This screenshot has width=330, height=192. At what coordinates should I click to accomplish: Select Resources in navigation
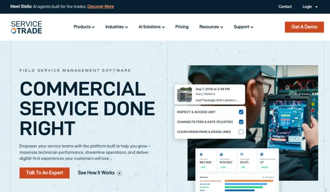209,27
